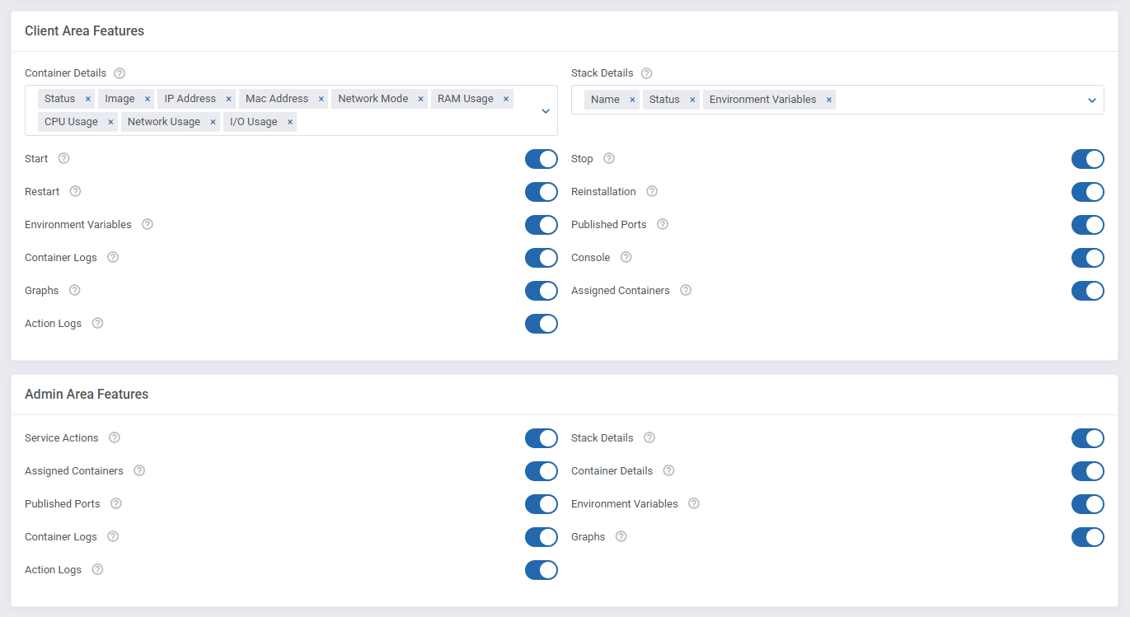Switch off client Container Logs
The width and height of the screenshot is (1130, 617).
pyautogui.click(x=542, y=258)
